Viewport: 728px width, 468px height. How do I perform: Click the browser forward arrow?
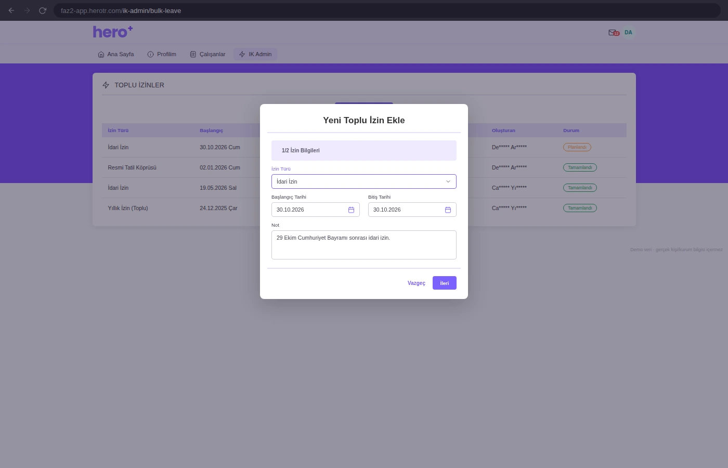pyautogui.click(x=27, y=10)
